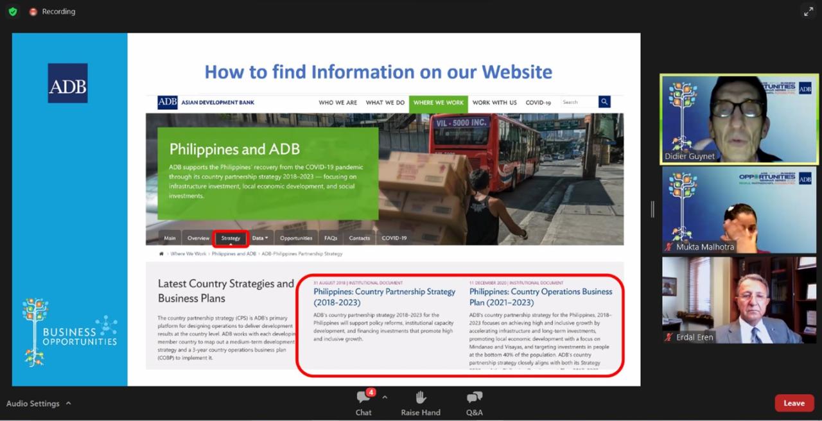This screenshot has width=822, height=421.
Task: Click the ADB-Philippines Partnership Strategy breadcrumb
Action: pos(302,254)
